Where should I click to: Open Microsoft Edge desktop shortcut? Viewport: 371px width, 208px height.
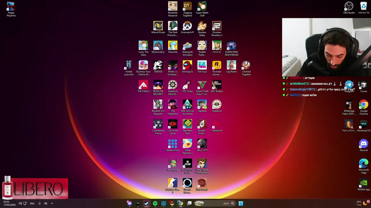(364, 166)
